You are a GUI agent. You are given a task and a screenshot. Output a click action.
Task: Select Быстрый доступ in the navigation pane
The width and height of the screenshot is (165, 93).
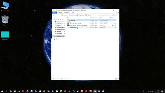59,19
